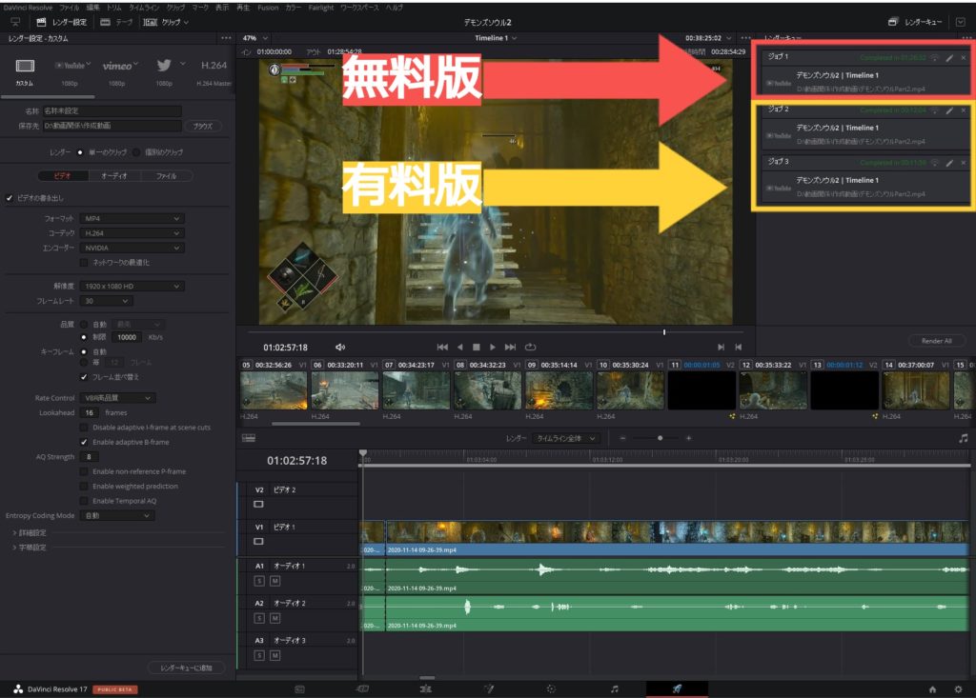
Task: Open the Cut page icon
Action: (x=362, y=688)
